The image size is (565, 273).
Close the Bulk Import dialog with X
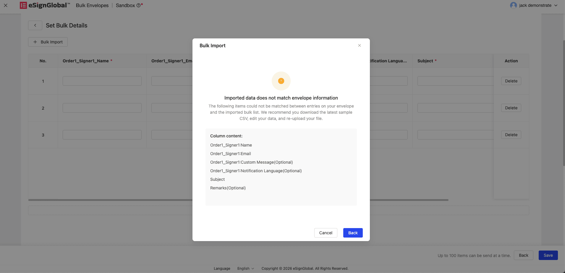[x=360, y=45]
